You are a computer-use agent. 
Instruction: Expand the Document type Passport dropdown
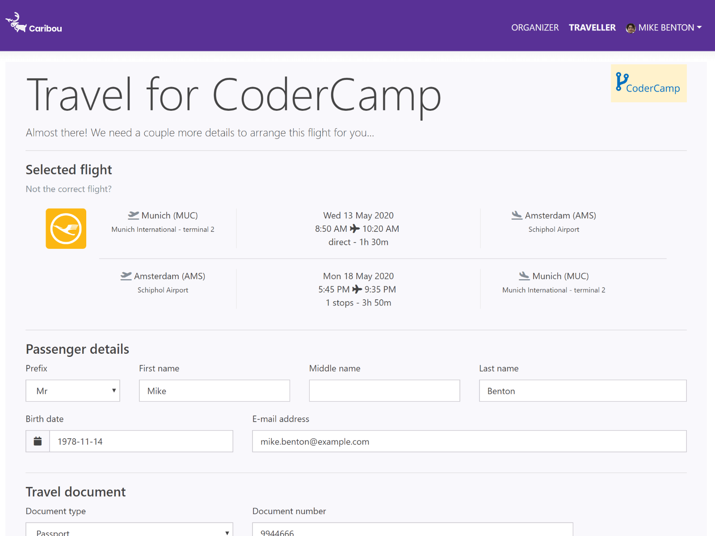tap(129, 531)
